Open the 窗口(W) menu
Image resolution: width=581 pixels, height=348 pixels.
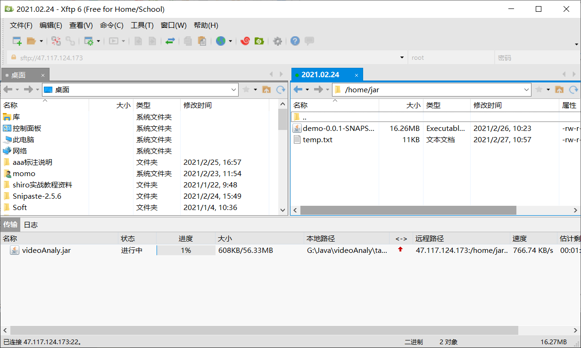click(x=174, y=25)
